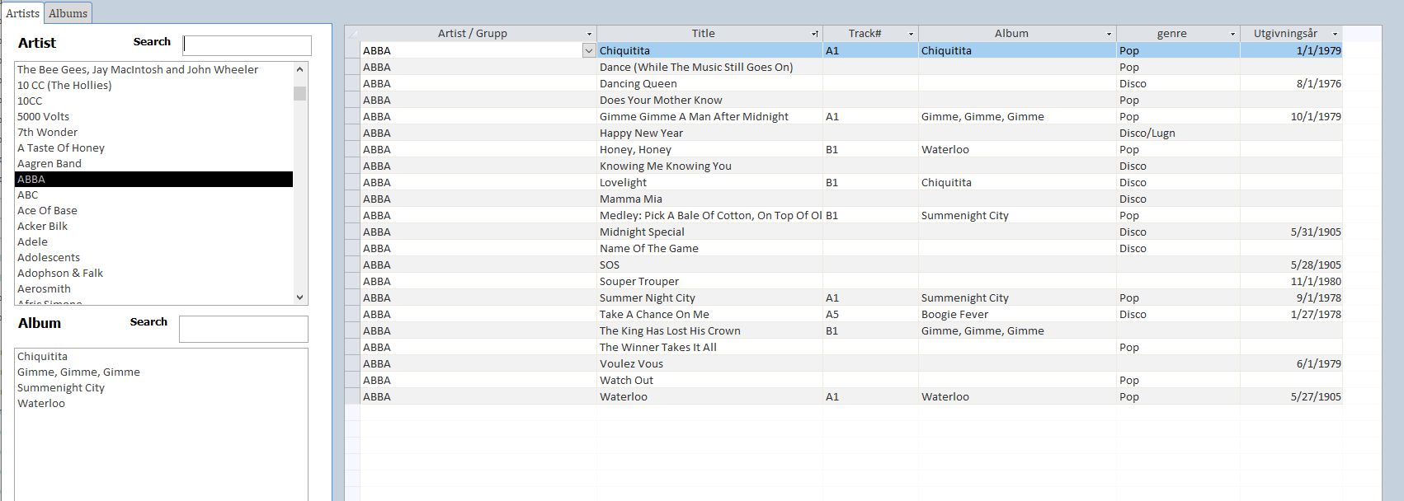Select the 'Mamma Mia' title cell
Screen dimensions: 1404x501
click(709, 199)
